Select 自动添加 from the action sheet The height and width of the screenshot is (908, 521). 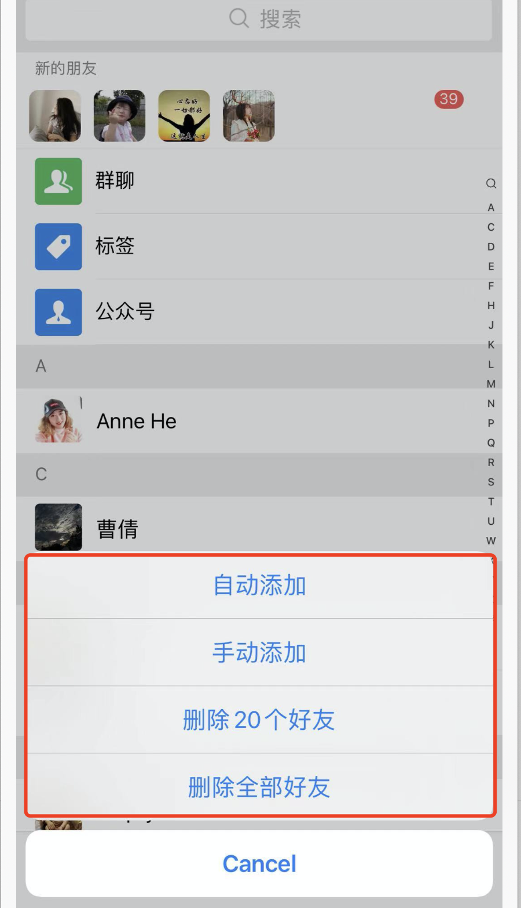click(260, 586)
